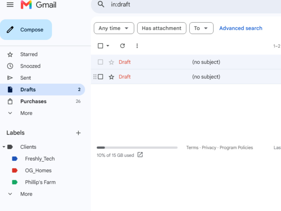This screenshot has width=281, height=211.
Task: Open the More options three-dot menu
Action: (x=137, y=46)
